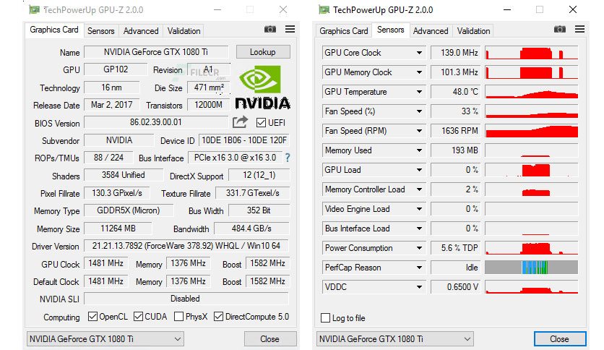The width and height of the screenshot is (604, 350).
Task: Click the Fan Speed value 1636 RPM
Action: pos(455,131)
